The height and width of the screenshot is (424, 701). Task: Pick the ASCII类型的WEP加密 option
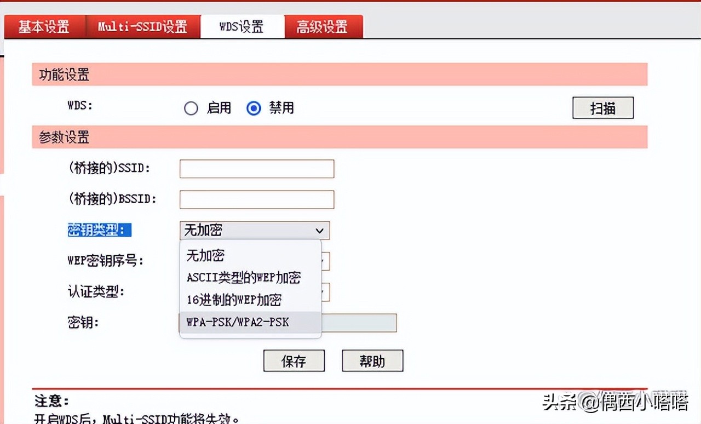(x=244, y=278)
